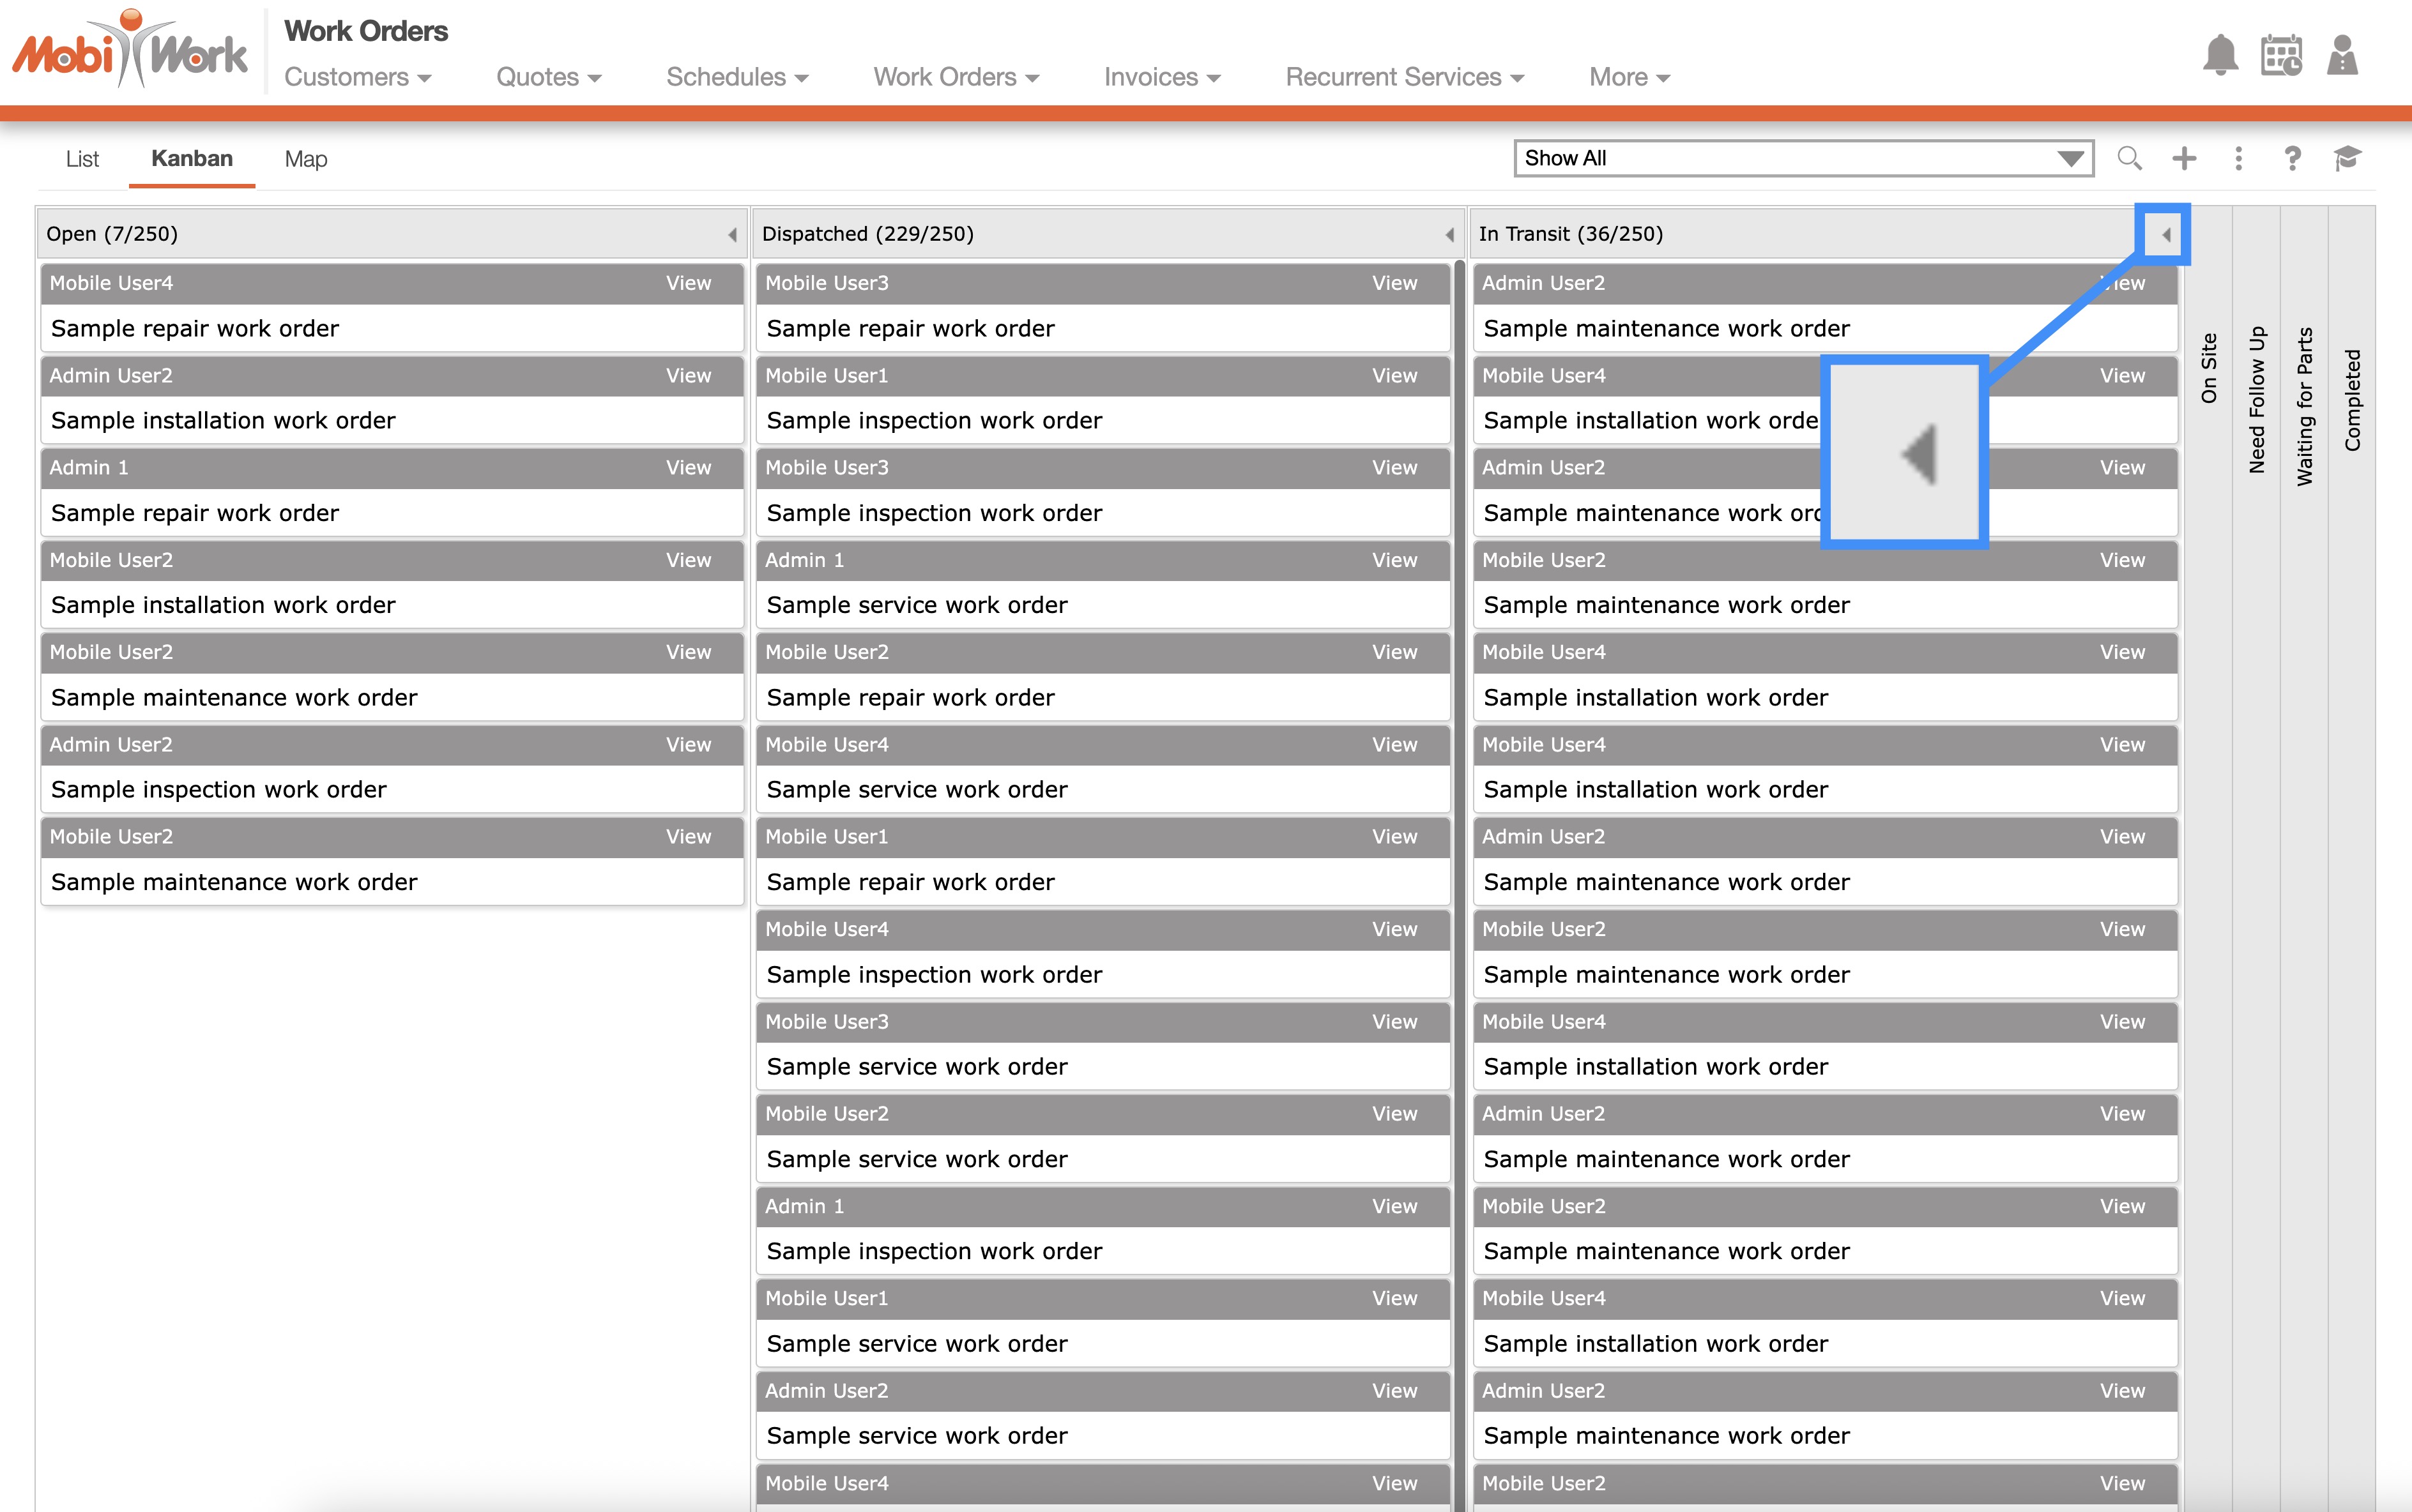Screen dimensions: 2412x1512
Task: Collapse the Open column
Action: 732,234
